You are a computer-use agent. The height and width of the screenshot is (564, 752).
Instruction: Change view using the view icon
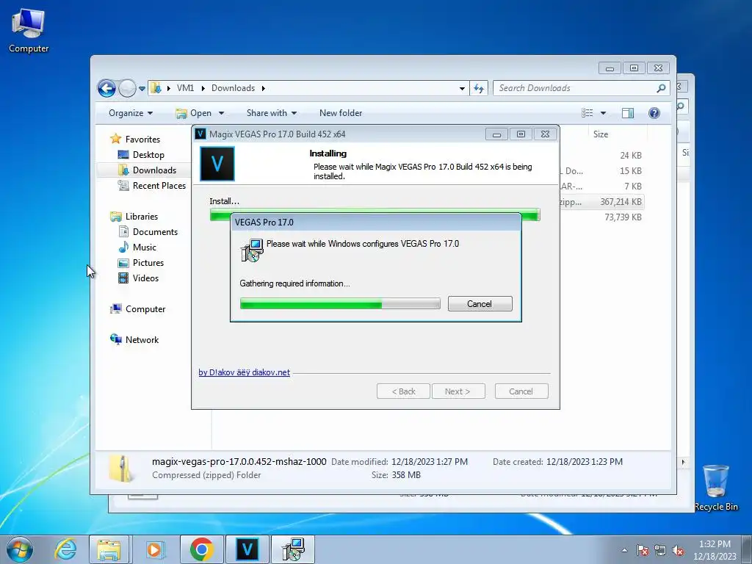[x=587, y=113]
